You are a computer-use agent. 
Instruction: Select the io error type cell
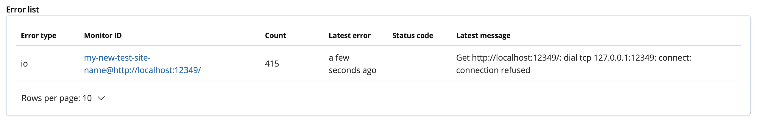point(24,64)
